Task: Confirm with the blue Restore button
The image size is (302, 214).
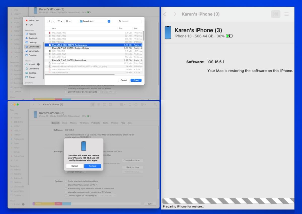Action: click(x=92, y=166)
